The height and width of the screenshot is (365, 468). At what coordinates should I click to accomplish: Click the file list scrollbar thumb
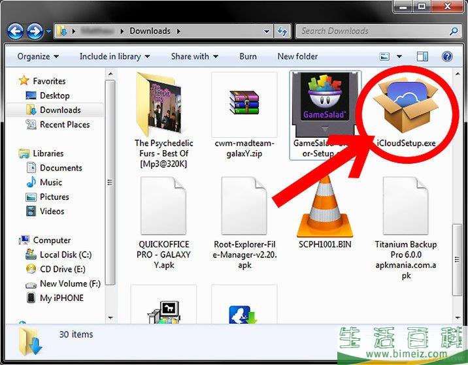click(x=457, y=259)
